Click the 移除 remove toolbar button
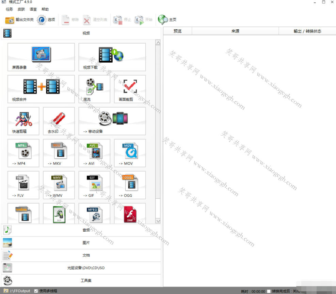 (x=70, y=20)
